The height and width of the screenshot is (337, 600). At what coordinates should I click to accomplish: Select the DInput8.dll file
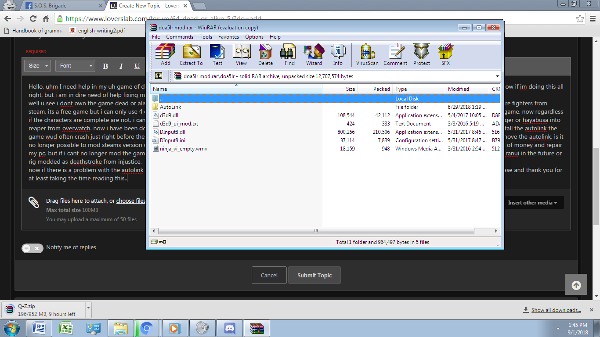[x=325, y=132]
